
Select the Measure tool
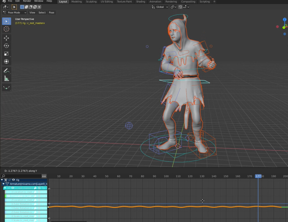(6, 78)
